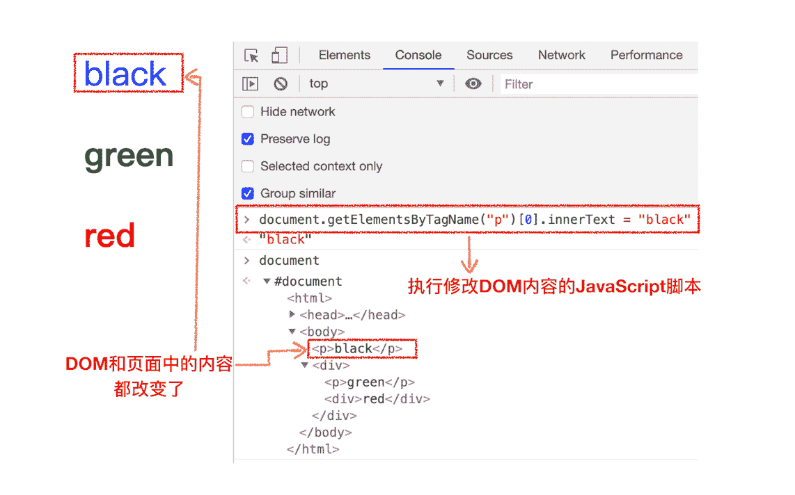Select the <p>green</p> DOM row

(370, 382)
